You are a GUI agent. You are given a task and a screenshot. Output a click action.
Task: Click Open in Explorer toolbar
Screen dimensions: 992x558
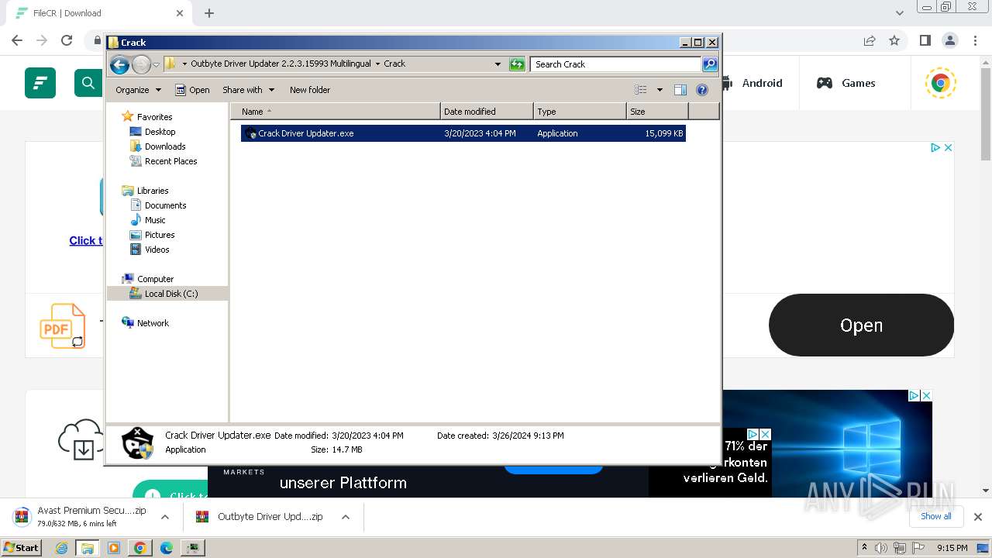point(192,90)
